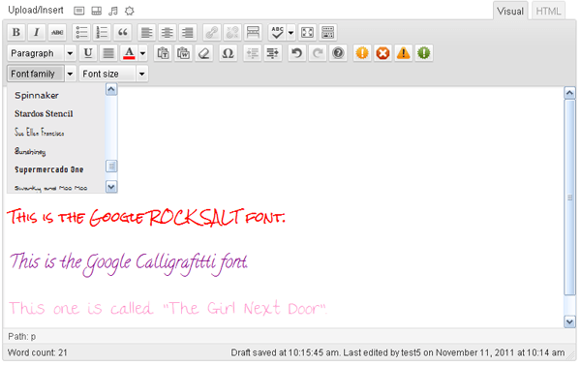Switch to the HTML tab
Screen dimensions: 581x366
548,11
